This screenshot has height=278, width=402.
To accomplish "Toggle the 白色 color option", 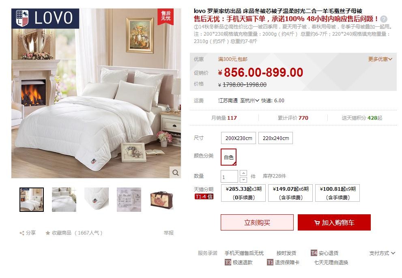I will (228, 157).
